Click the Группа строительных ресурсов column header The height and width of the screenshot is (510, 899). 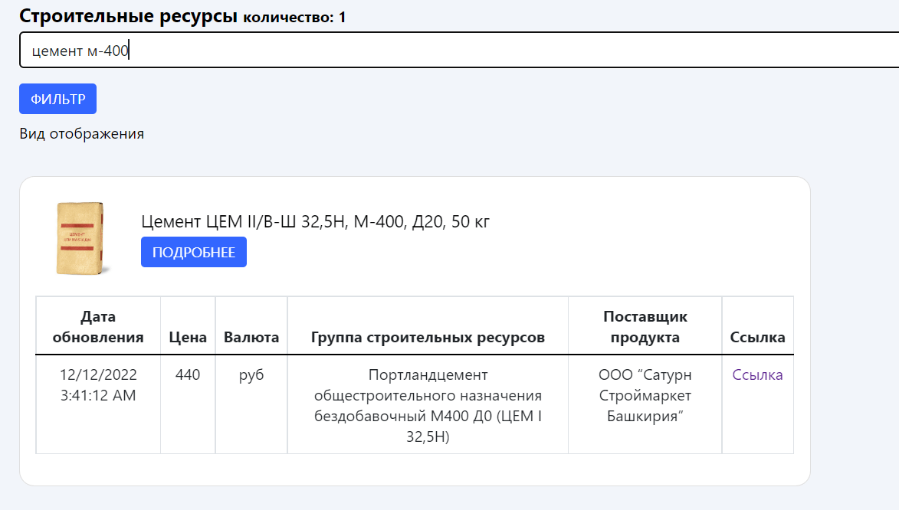coord(428,337)
